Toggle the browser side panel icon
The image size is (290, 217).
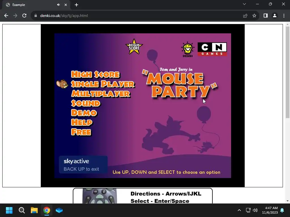266,16
